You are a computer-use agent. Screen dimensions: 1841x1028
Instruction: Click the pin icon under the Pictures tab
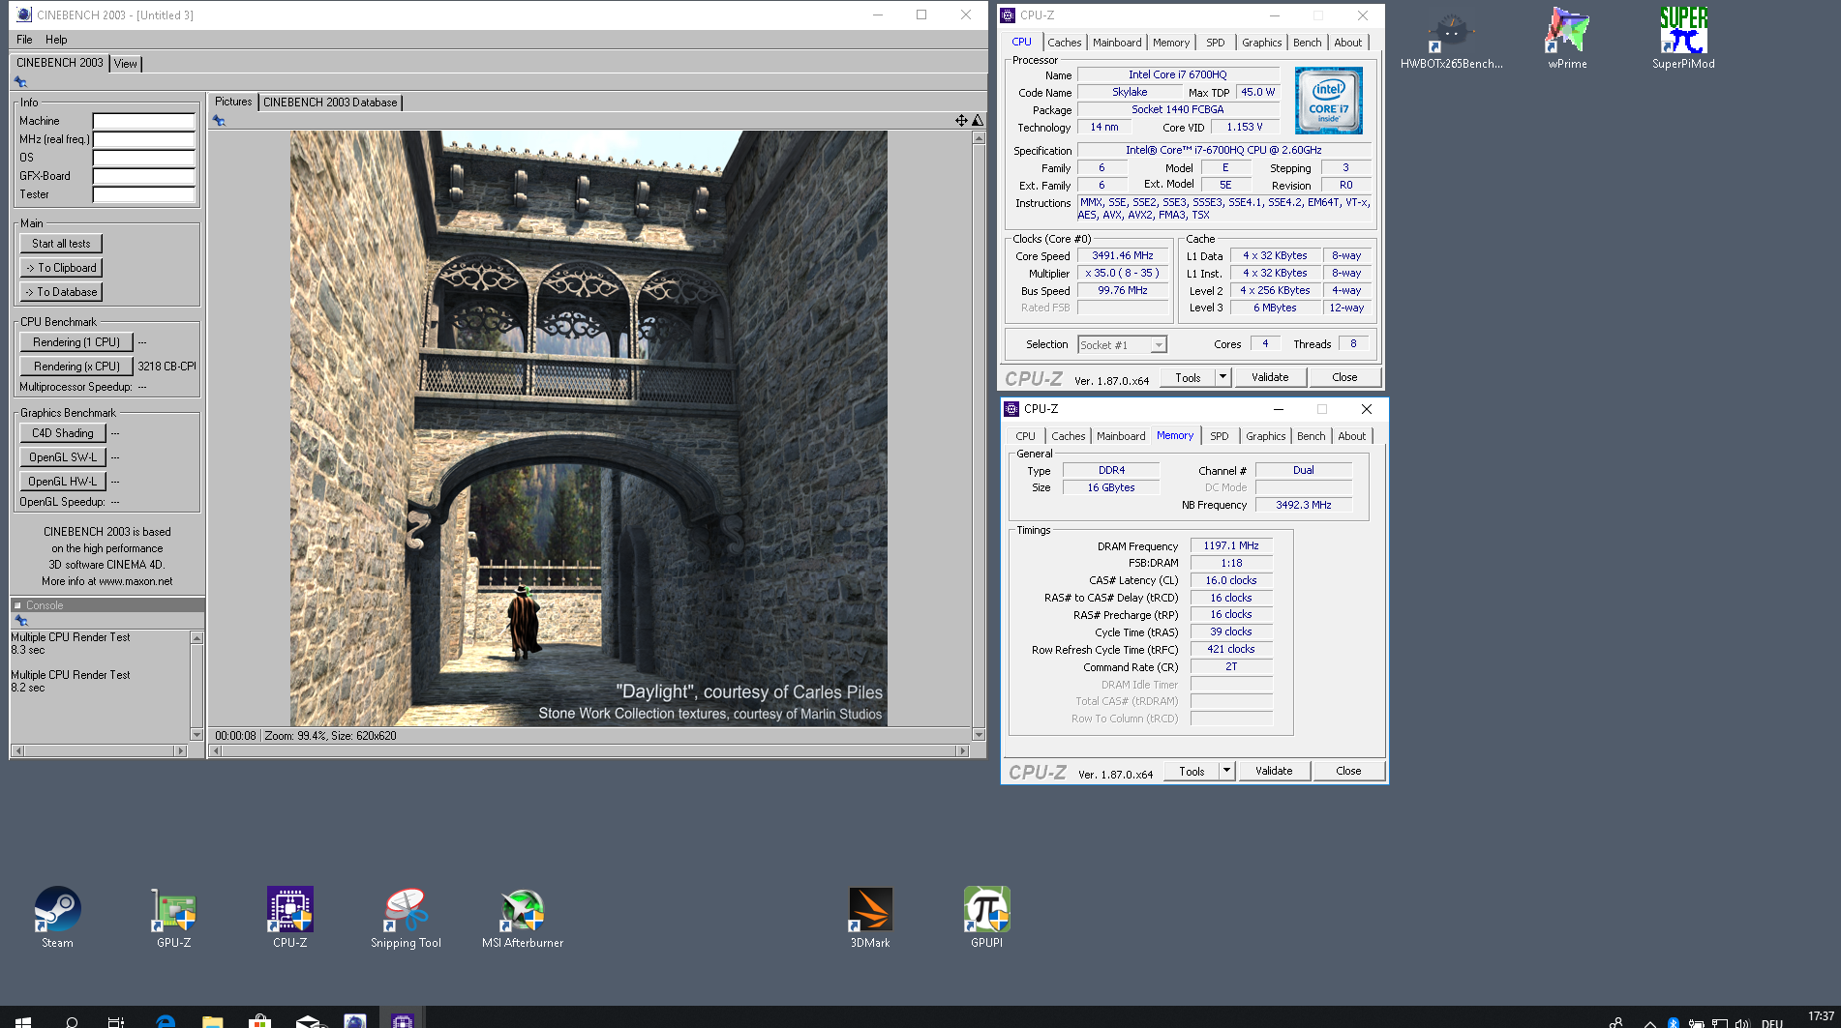(219, 121)
